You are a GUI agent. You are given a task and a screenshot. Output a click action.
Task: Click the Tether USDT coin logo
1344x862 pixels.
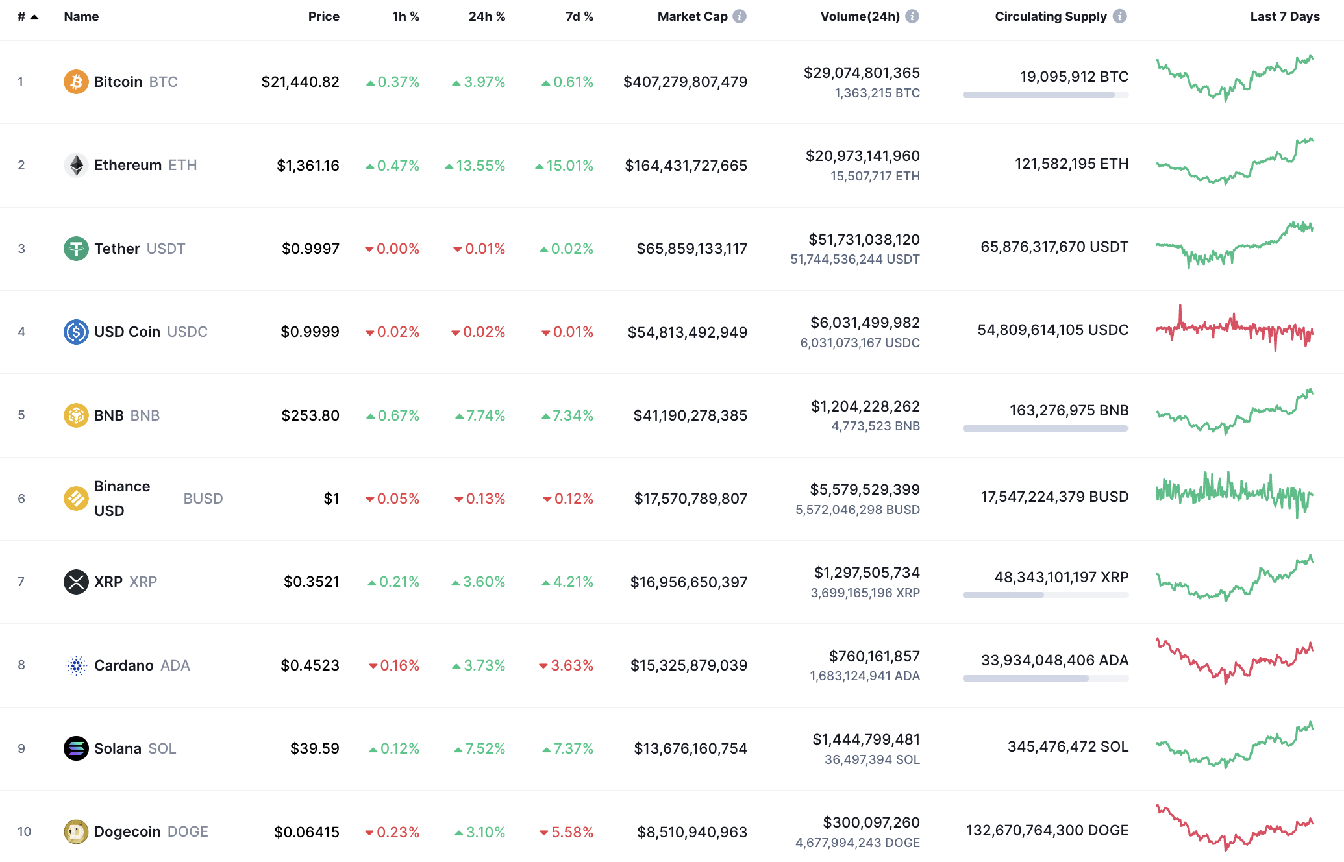tap(76, 248)
